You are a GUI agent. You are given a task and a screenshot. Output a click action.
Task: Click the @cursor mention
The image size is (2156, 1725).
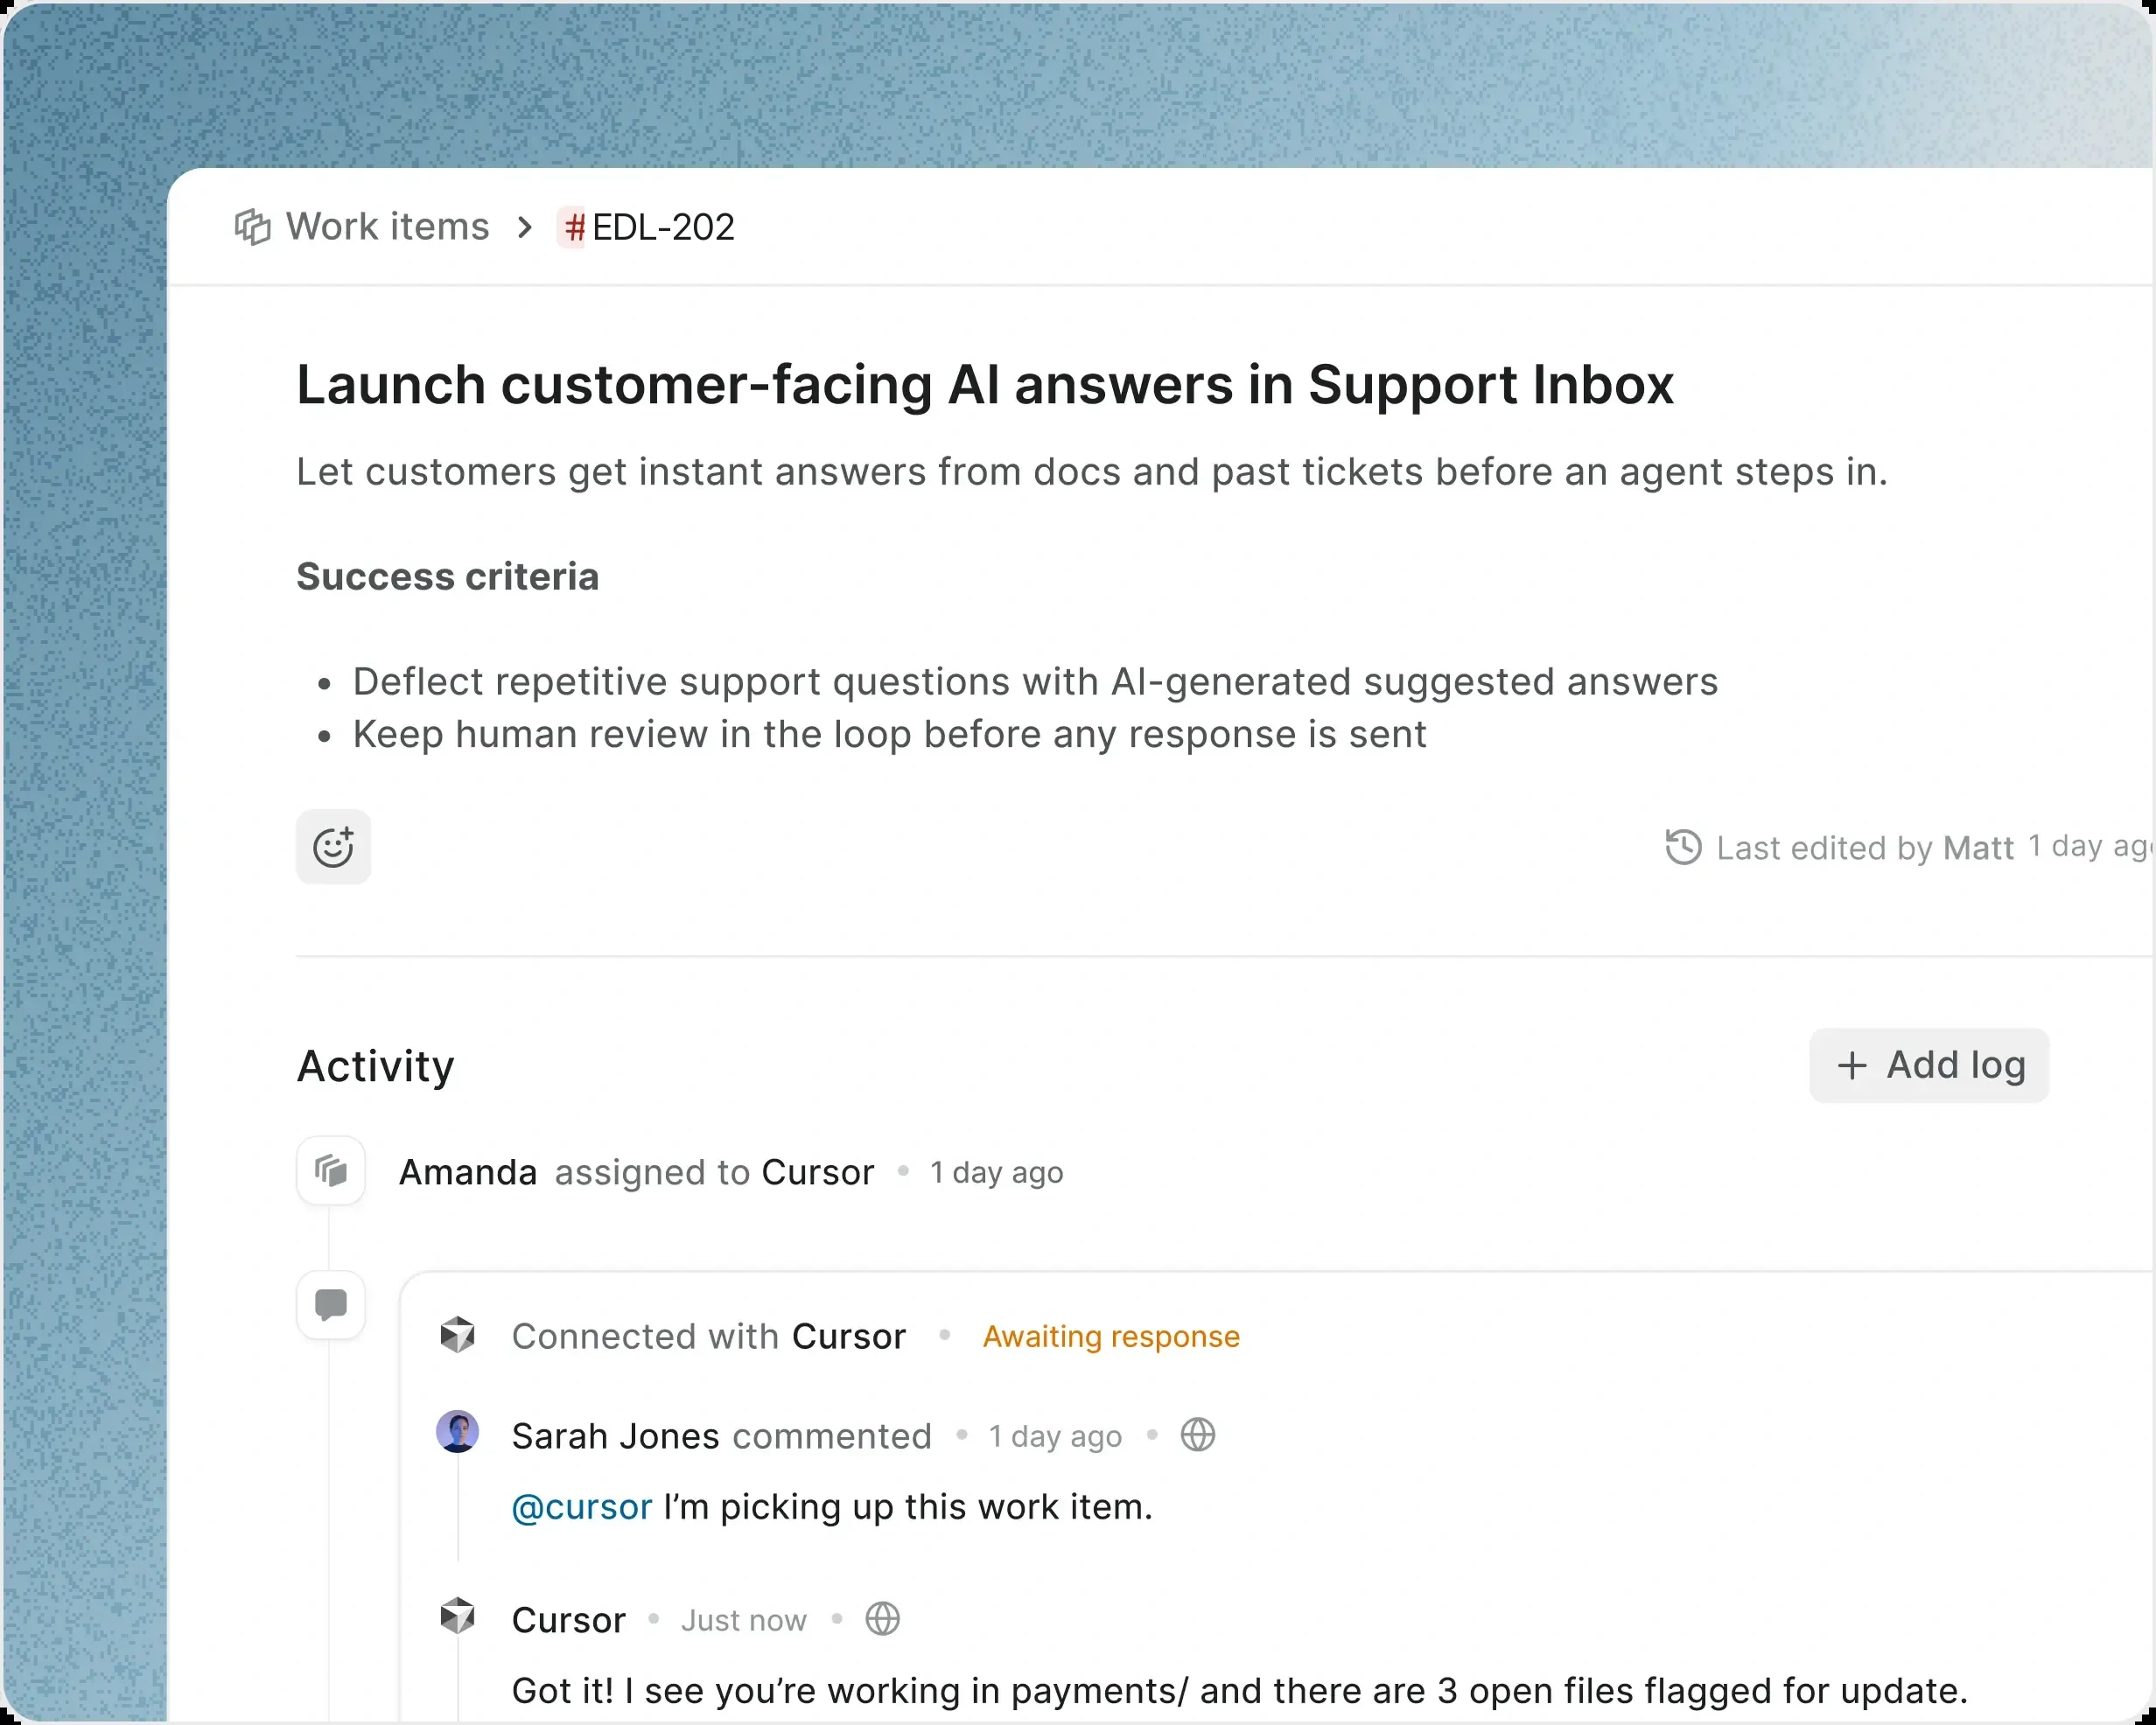tap(582, 1507)
